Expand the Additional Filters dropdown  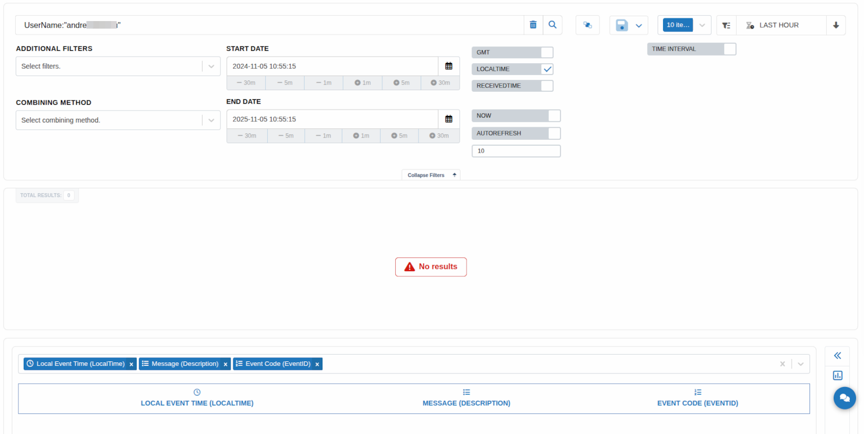point(211,66)
